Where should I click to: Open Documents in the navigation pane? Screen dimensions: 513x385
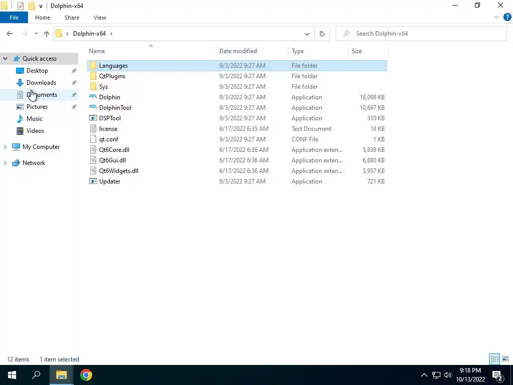coord(42,95)
